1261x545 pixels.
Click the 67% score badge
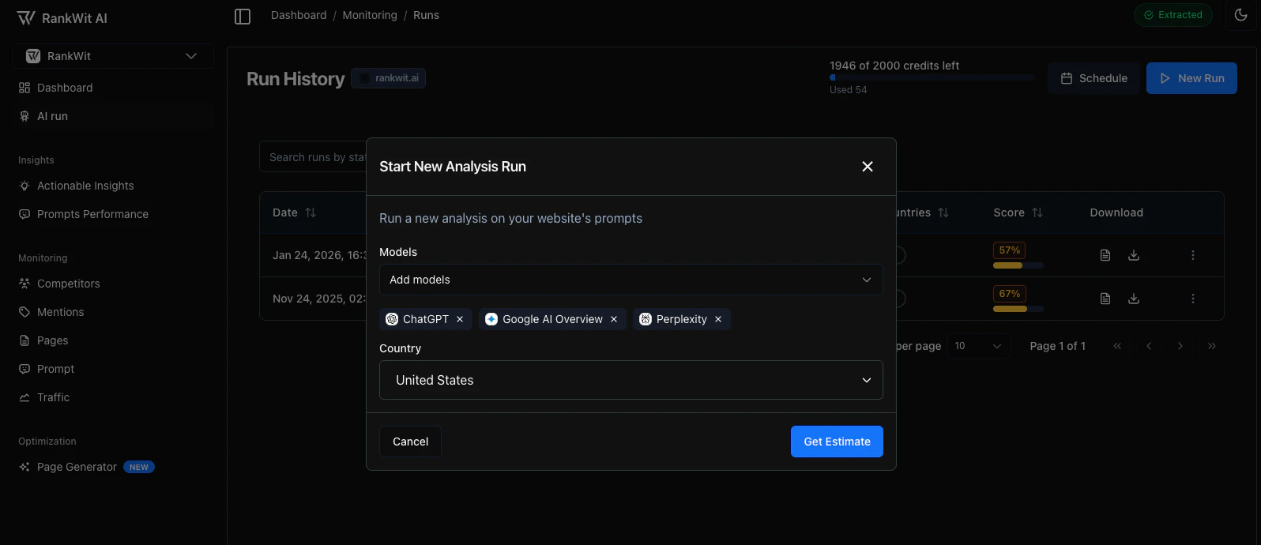click(1010, 294)
